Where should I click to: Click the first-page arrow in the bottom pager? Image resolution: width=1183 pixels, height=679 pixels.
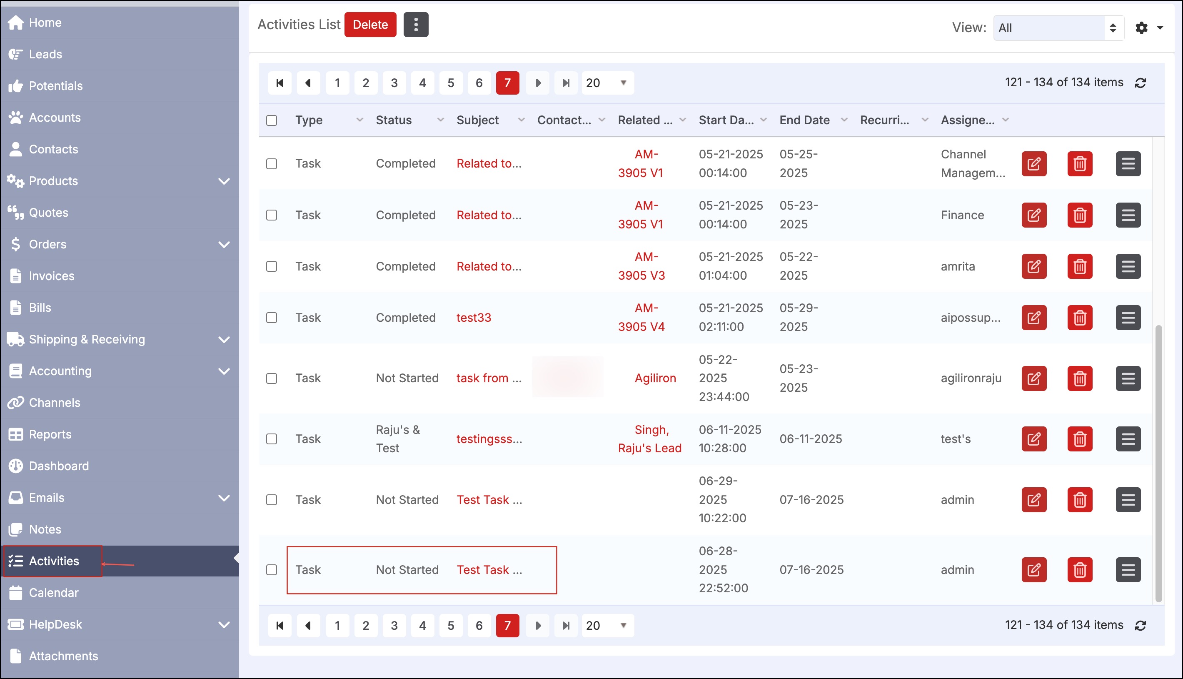click(x=280, y=625)
